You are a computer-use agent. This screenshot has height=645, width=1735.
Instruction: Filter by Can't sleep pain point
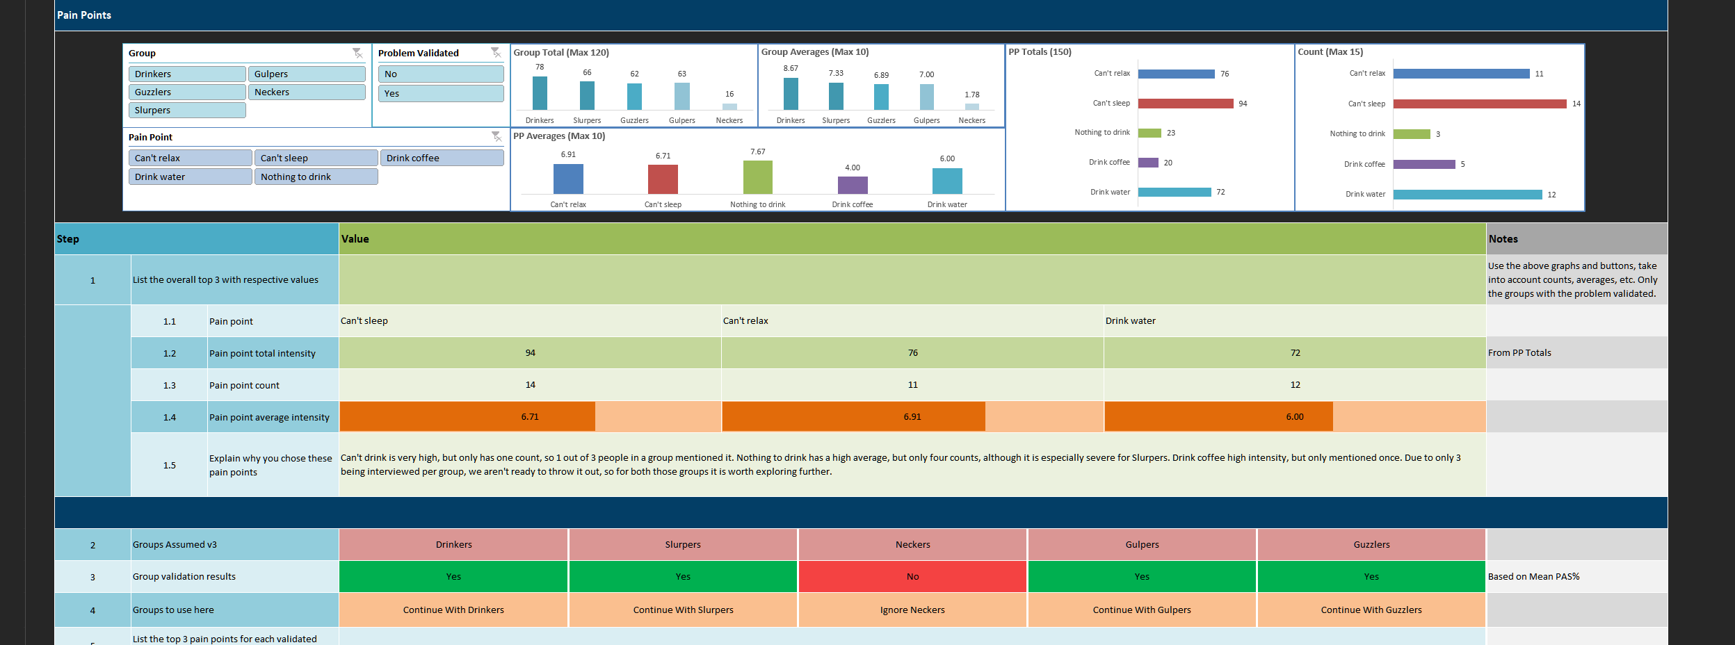click(316, 158)
